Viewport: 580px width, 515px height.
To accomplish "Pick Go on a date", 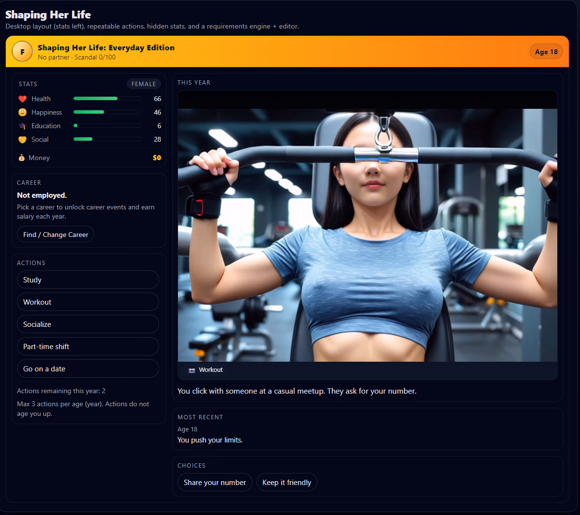I will (88, 368).
